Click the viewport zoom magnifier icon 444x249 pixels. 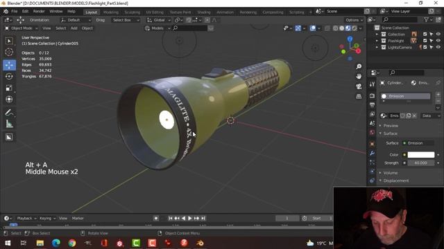359,66
